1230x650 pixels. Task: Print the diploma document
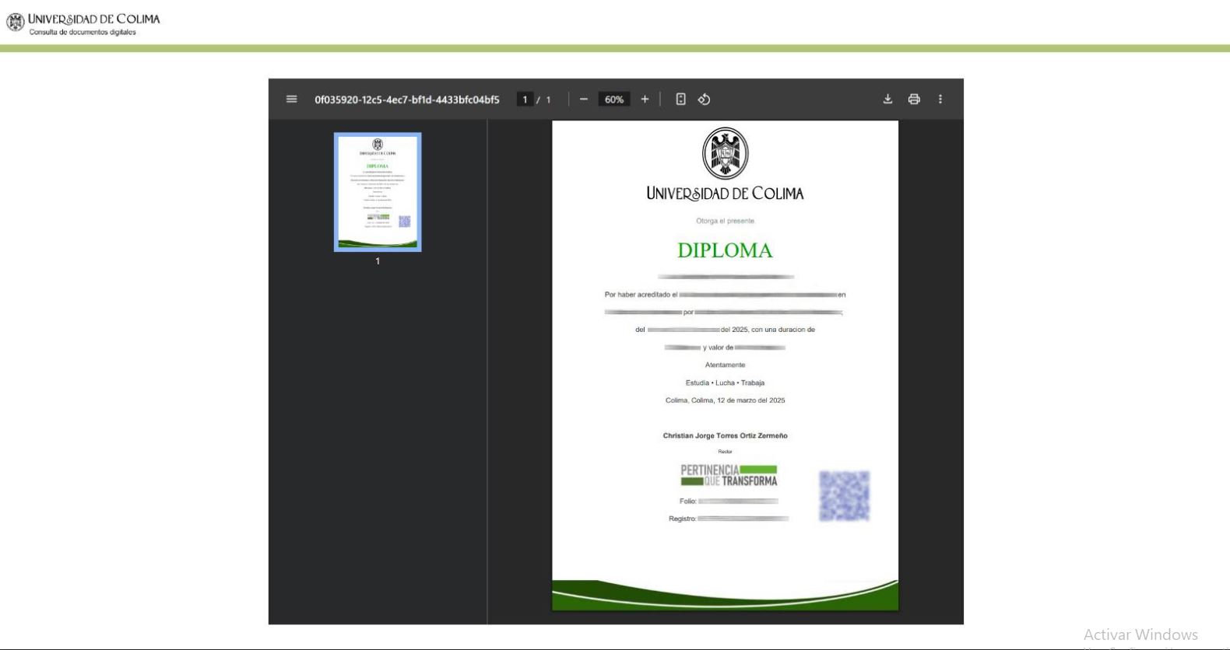tap(914, 100)
